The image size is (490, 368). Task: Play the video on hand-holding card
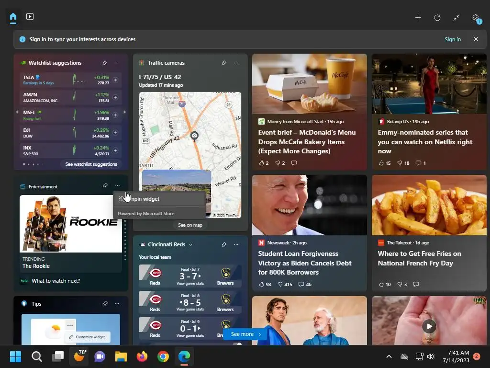pos(429,326)
